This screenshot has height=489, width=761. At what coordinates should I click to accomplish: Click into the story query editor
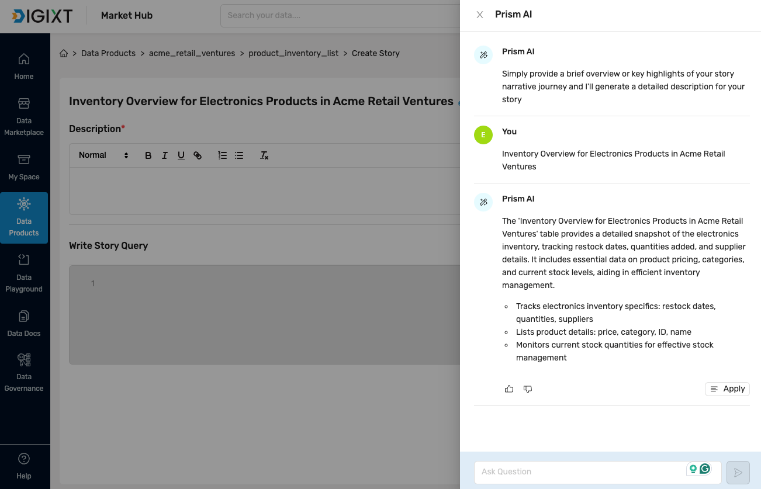point(264,315)
